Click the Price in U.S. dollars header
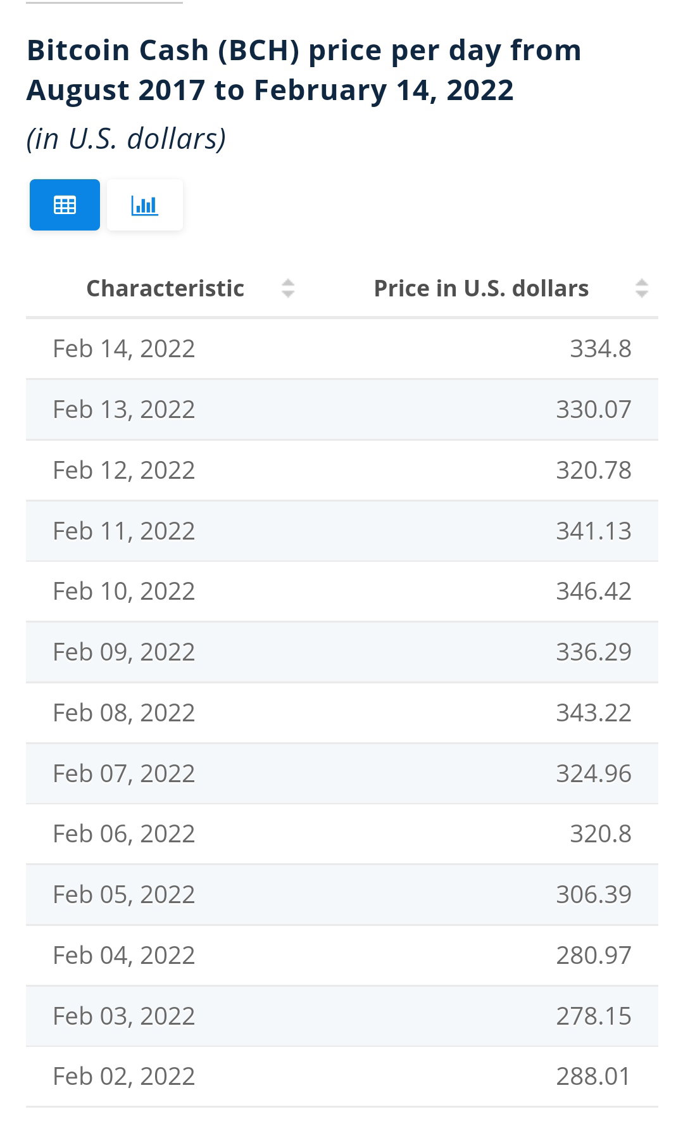683x1133 pixels. coord(481,288)
